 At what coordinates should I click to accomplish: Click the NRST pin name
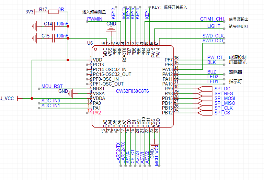point(99,89)
